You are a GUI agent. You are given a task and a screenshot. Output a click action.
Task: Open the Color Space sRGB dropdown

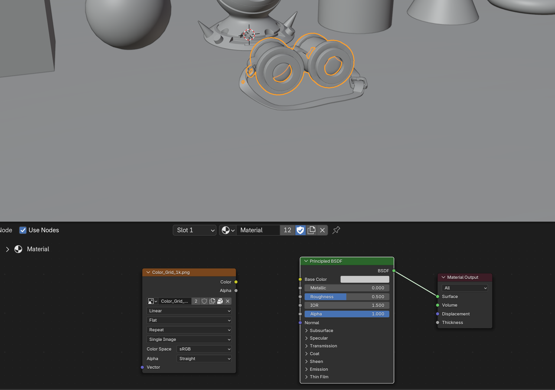(x=204, y=349)
